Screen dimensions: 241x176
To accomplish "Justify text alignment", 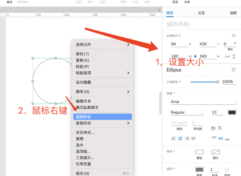I will click(194, 138).
